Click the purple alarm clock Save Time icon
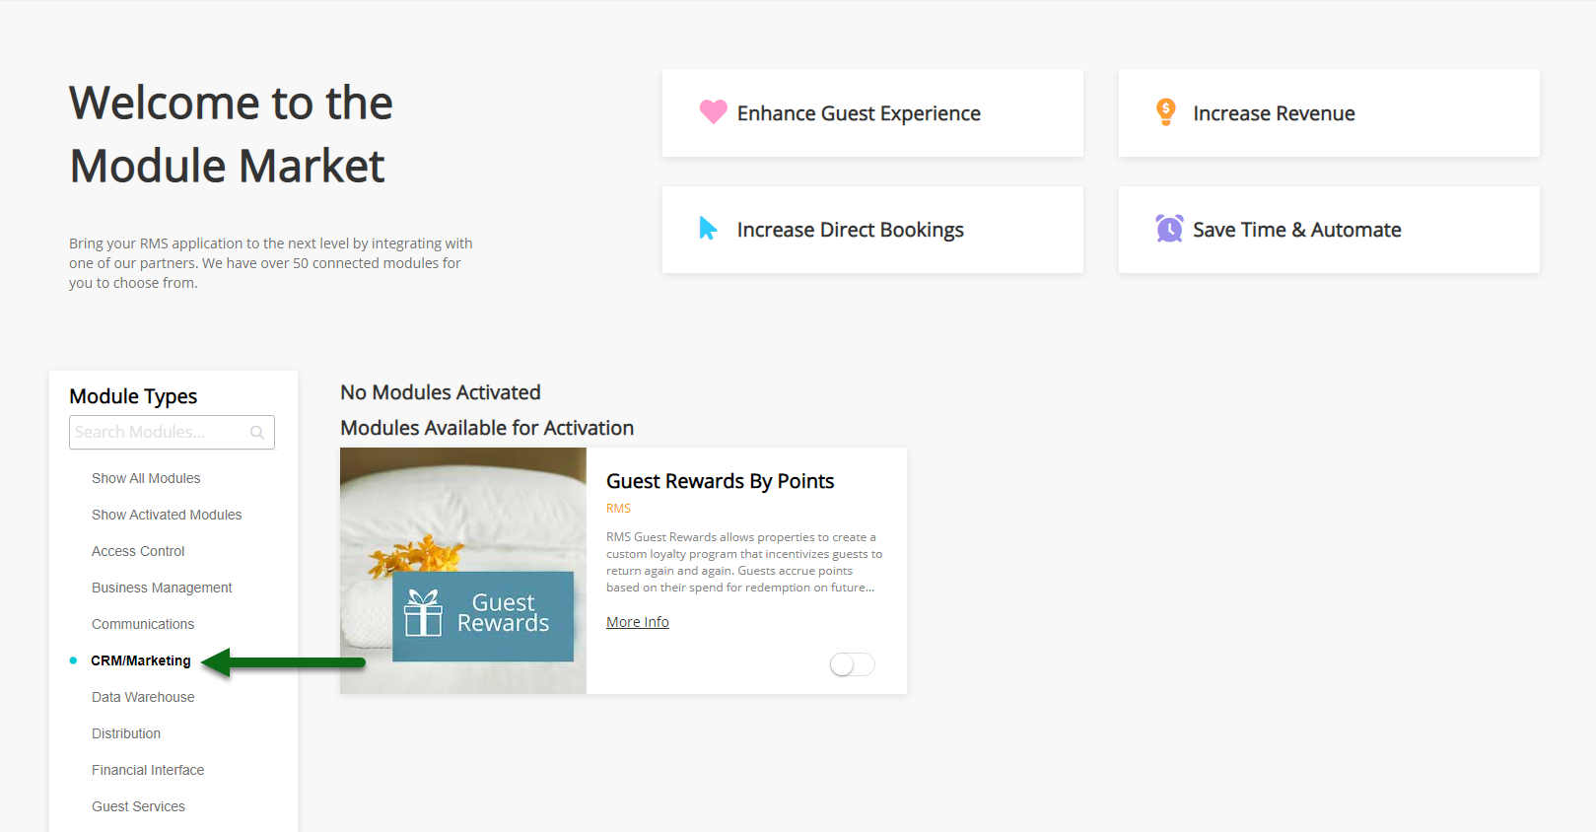Image resolution: width=1596 pixels, height=832 pixels. pos(1168,228)
